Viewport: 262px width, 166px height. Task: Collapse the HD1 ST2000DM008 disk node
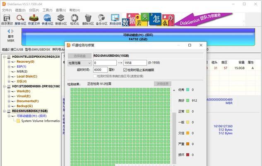pyautogui.click(x=5, y=86)
